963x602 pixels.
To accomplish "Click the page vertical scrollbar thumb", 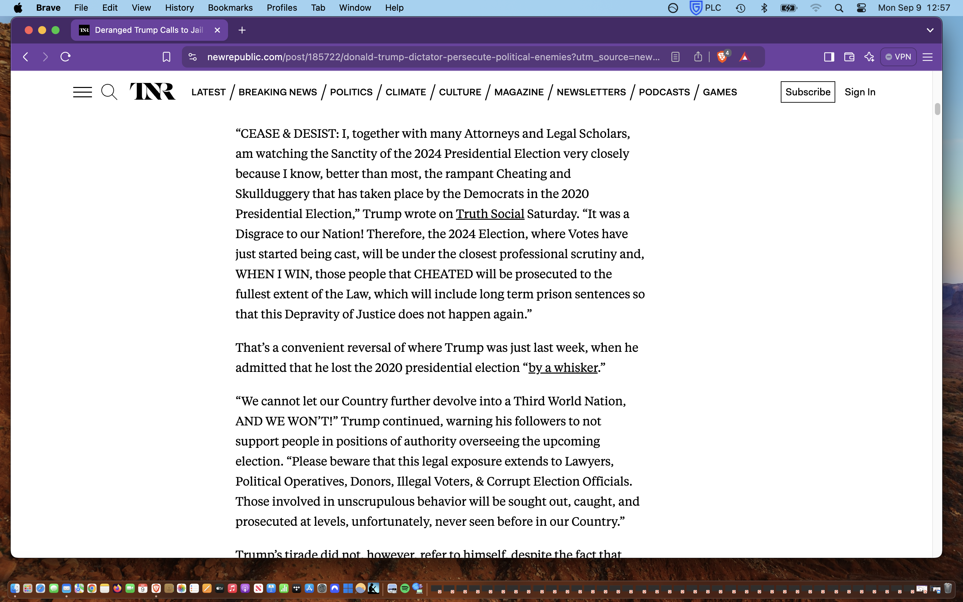I will click(x=937, y=109).
